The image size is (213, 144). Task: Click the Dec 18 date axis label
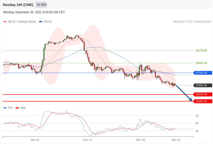[x=141, y=140]
